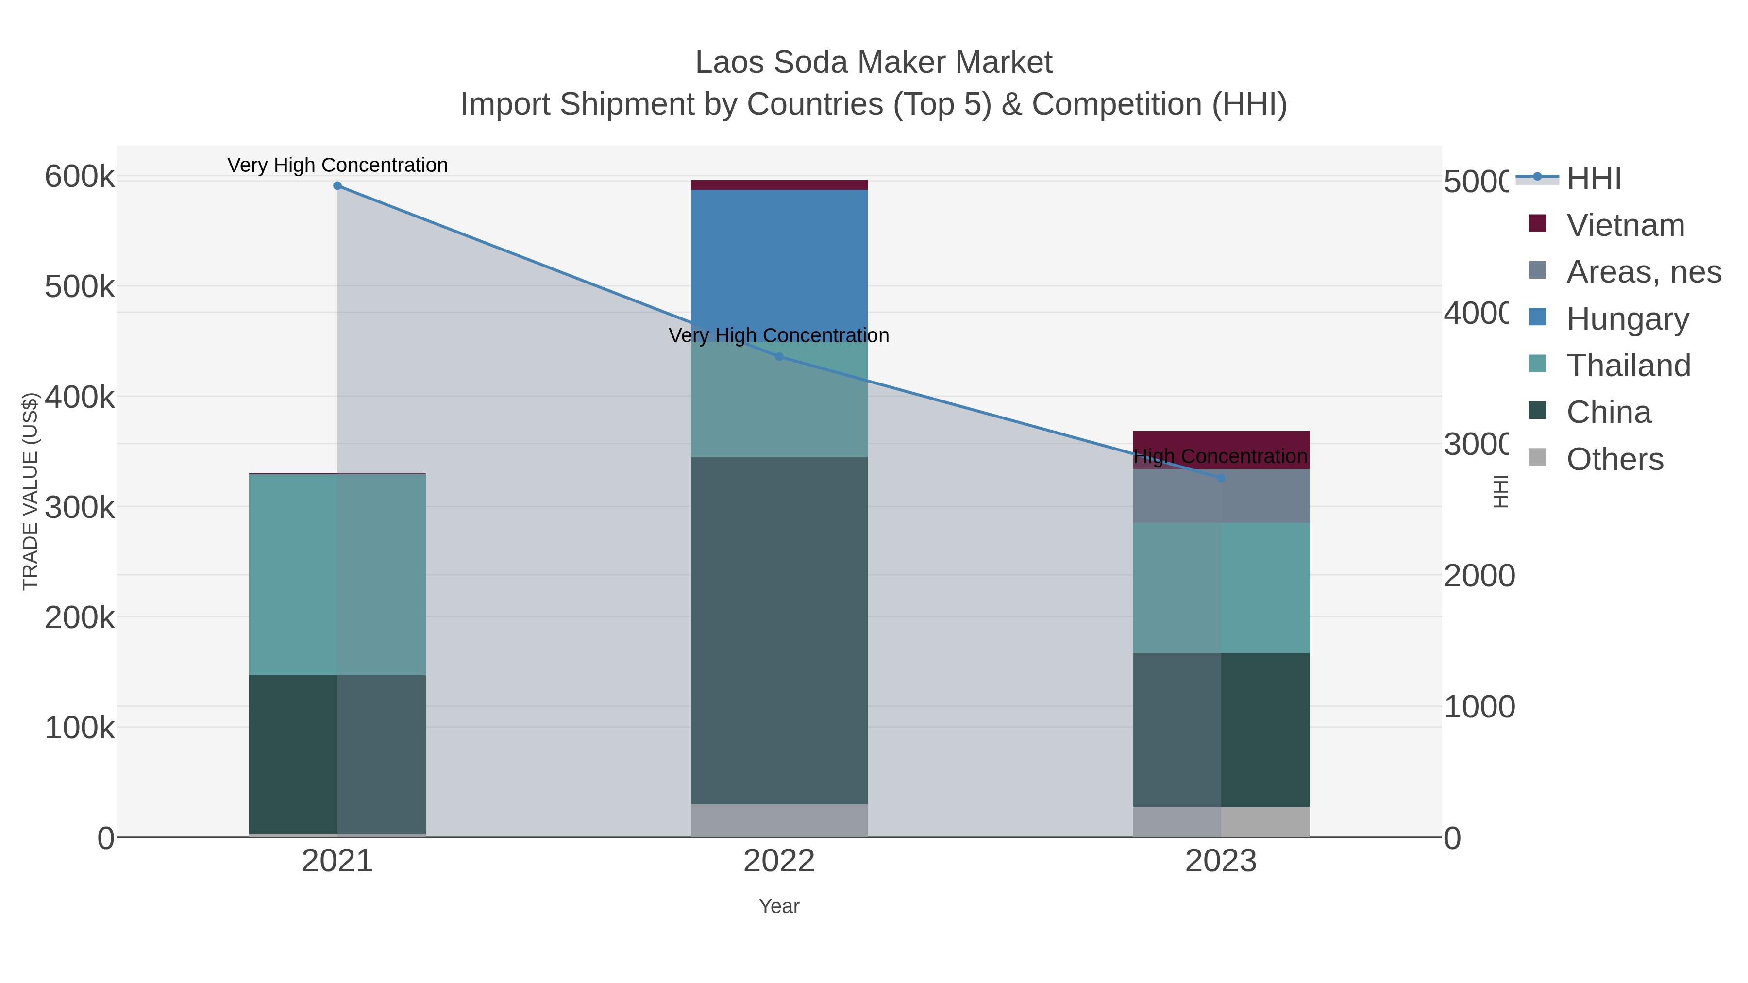The height and width of the screenshot is (983, 1748).
Task: Toggle Others series in legend
Action: [x=1596, y=459]
